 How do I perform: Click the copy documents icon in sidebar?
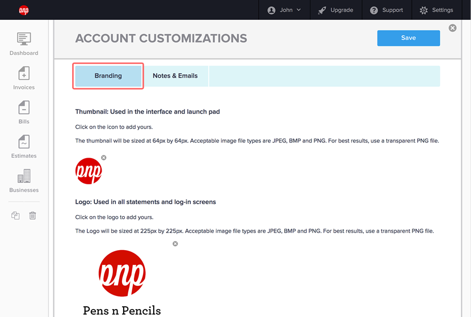[15, 215]
